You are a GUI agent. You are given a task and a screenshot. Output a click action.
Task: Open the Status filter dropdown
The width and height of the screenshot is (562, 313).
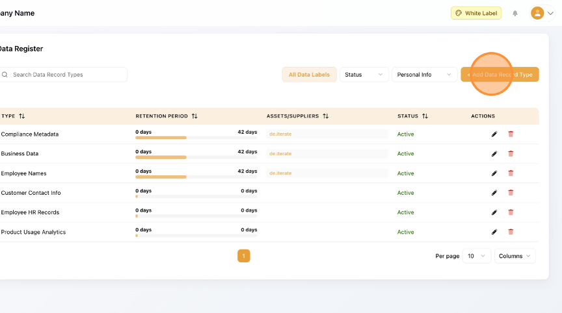pyautogui.click(x=364, y=75)
